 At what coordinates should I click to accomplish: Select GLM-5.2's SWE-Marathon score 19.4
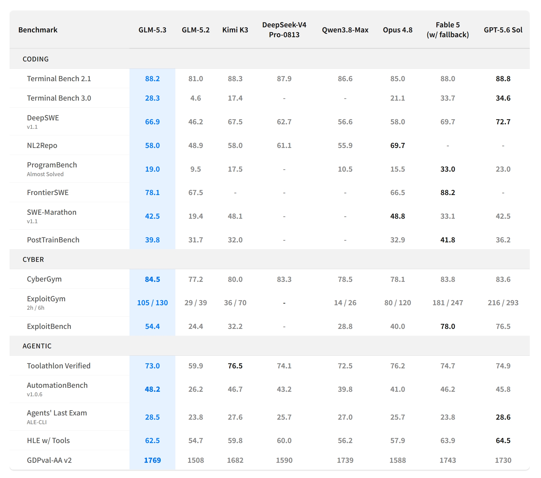click(196, 216)
